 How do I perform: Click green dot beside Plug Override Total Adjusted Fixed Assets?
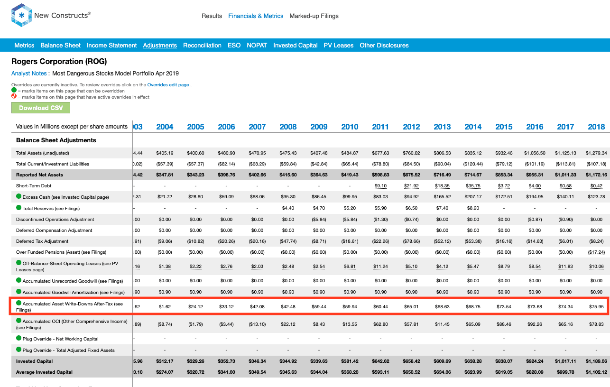coord(19,350)
